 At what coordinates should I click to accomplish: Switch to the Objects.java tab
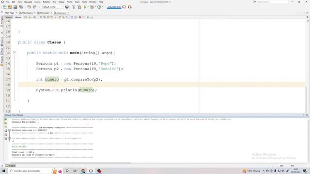pos(27,13)
